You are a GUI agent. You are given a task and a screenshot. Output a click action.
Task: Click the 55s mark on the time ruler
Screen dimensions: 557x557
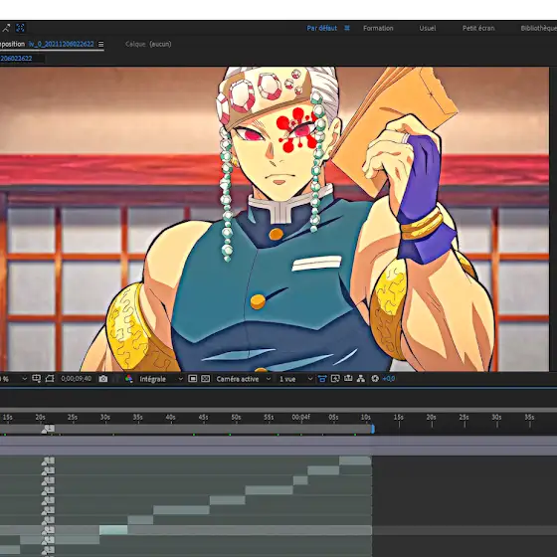point(269,417)
